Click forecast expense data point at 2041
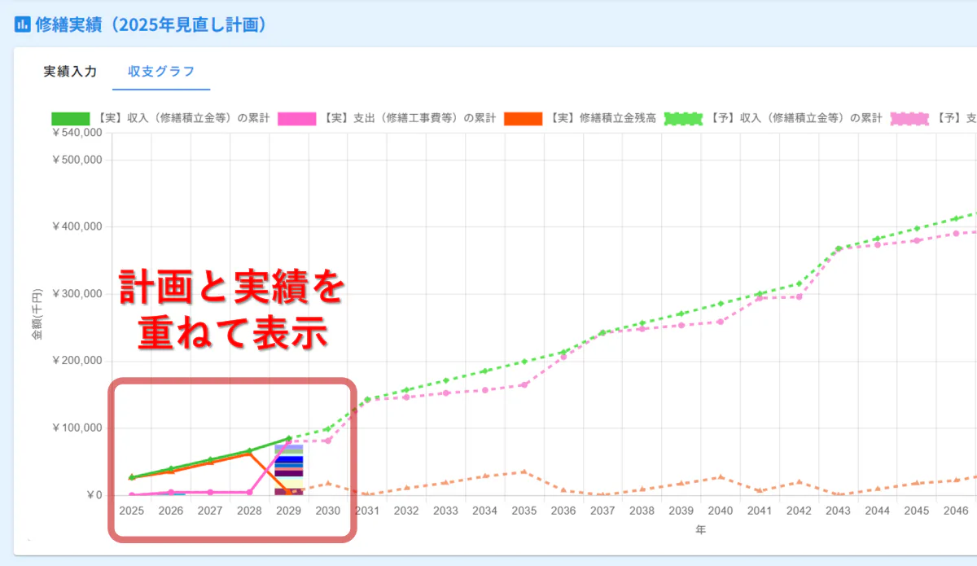Image resolution: width=977 pixels, height=566 pixels. pyautogui.click(x=760, y=298)
